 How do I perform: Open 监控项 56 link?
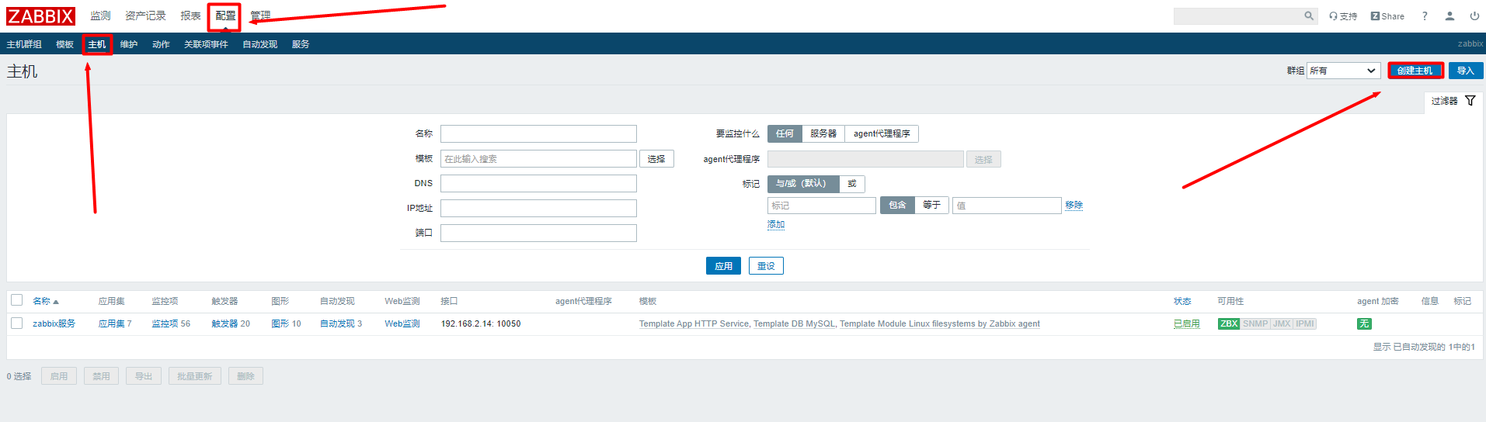click(x=165, y=323)
